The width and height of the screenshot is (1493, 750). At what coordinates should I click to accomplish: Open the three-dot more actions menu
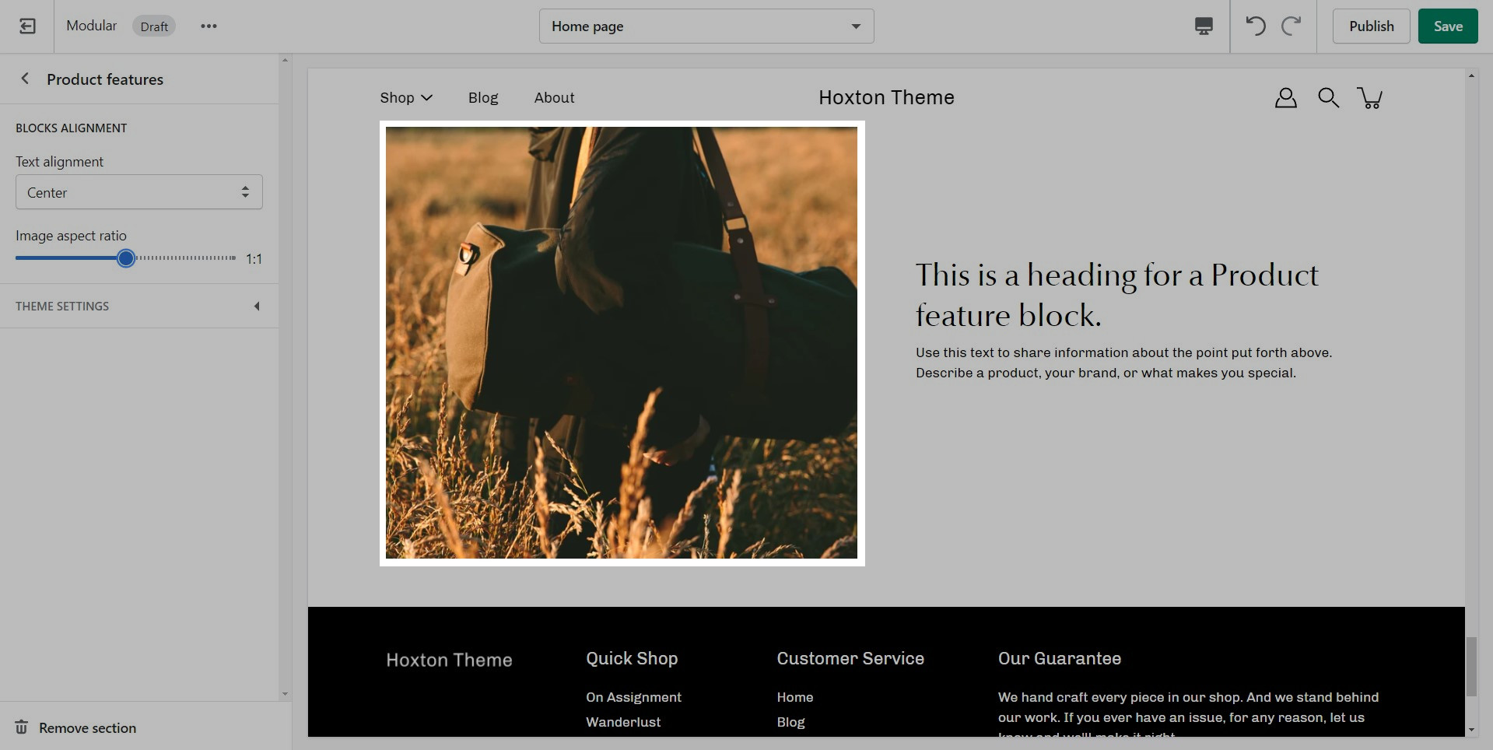[x=209, y=26]
